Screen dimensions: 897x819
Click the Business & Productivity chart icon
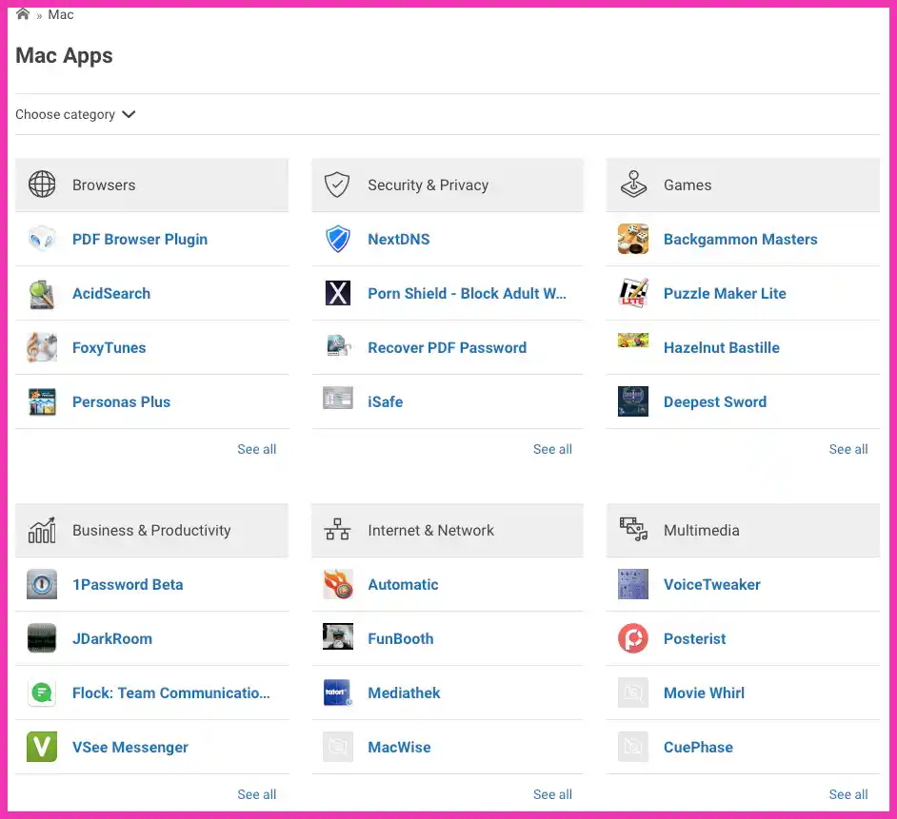coord(42,530)
